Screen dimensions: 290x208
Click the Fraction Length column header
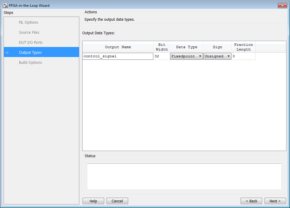click(243, 47)
